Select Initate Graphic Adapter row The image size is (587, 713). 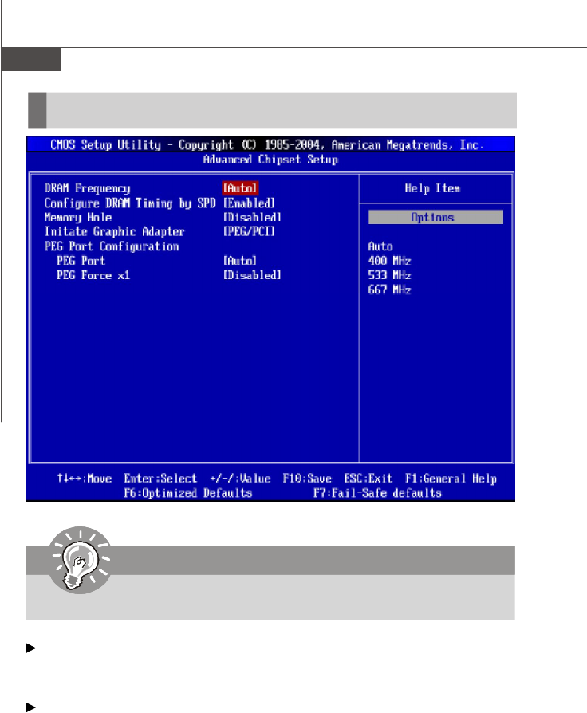click(115, 232)
